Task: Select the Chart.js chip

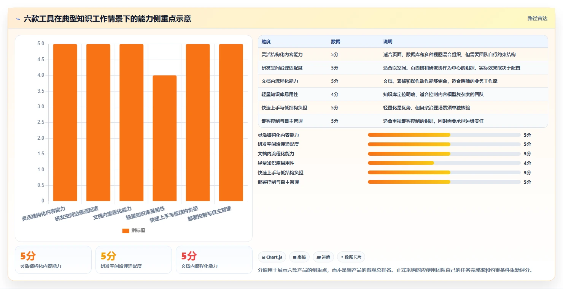Action: [272, 257]
